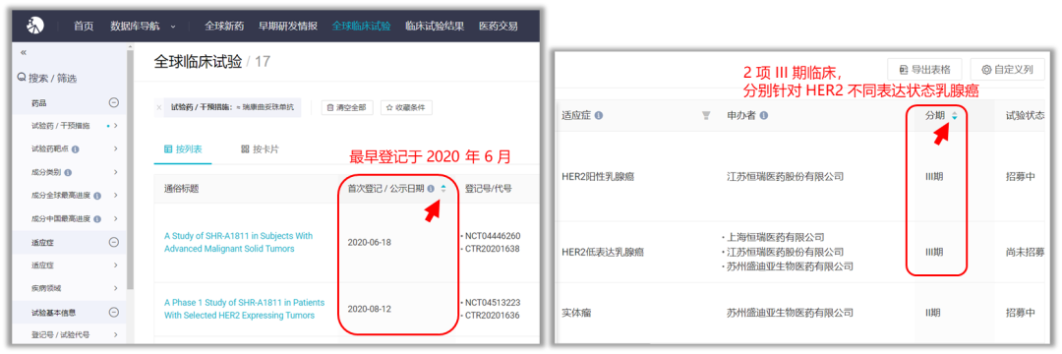
Task: Expand 登记号 / 试验代号 filter row
Action: pyautogui.click(x=116, y=335)
